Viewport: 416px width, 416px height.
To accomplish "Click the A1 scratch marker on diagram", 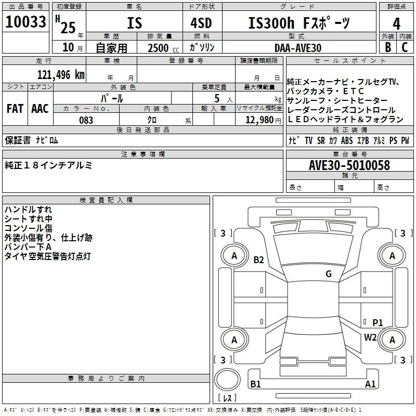I will point(370,384).
